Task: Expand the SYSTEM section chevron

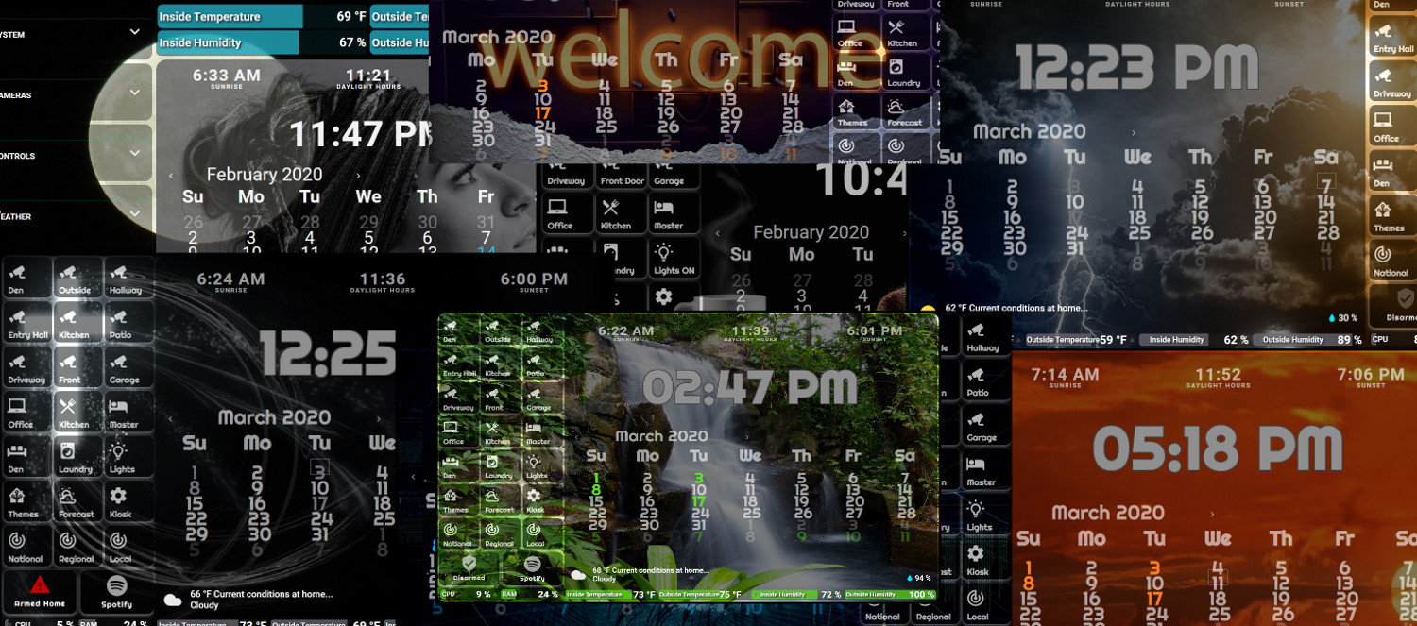Action: coord(135,31)
